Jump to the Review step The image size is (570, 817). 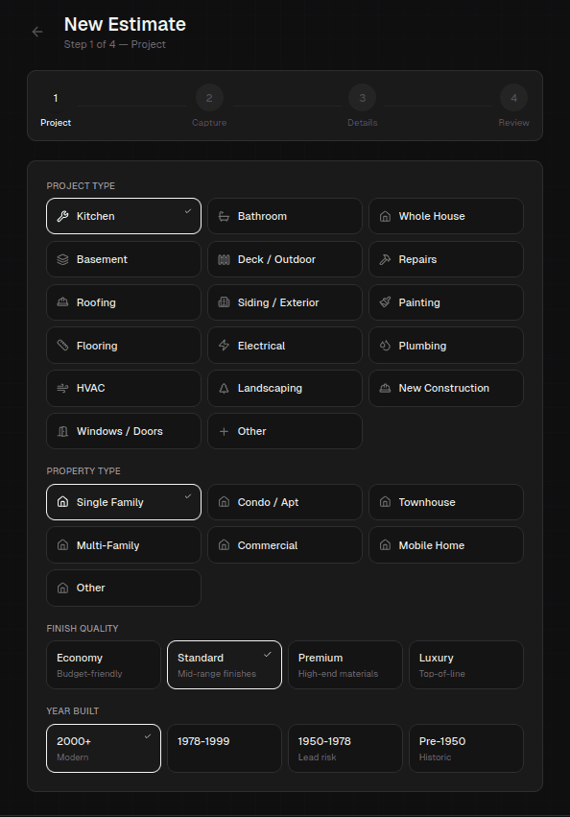tap(513, 97)
